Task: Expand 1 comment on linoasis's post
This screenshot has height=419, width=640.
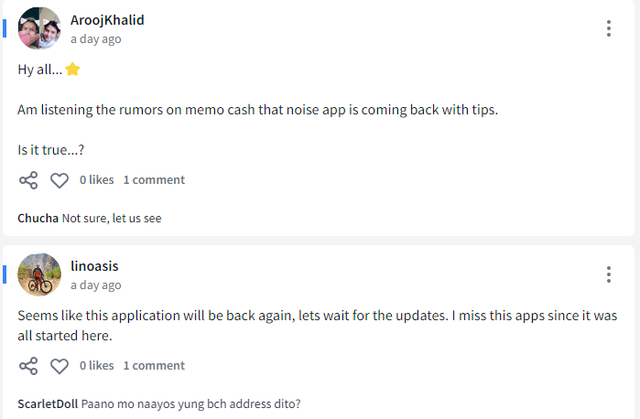Action: coord(155,366)
